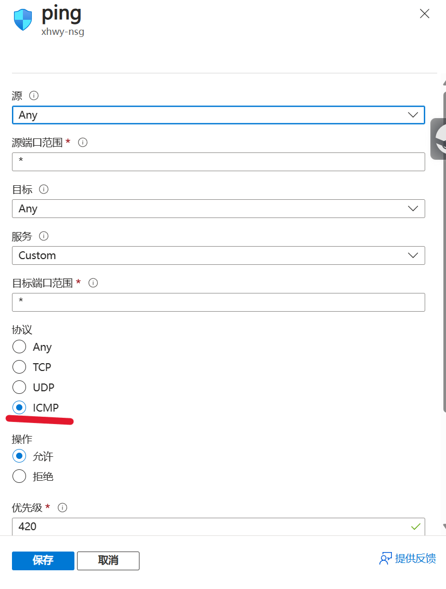Click the info icon beside 源端口范围
The height and width of the screenshot is (589, 446).
(x=82, y=142)
